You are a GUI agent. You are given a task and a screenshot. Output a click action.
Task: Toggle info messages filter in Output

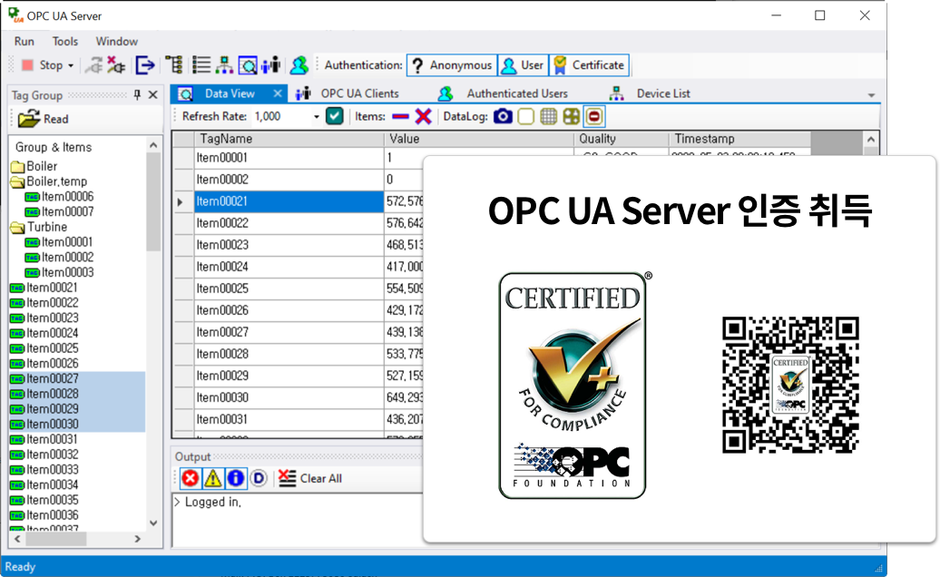236,478
